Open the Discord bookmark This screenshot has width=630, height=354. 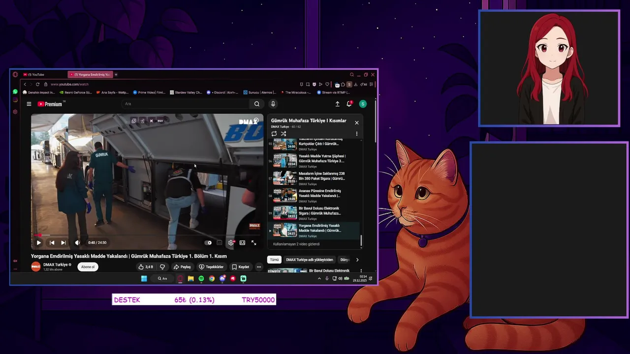pyautogui.click(x=223, y=92)
